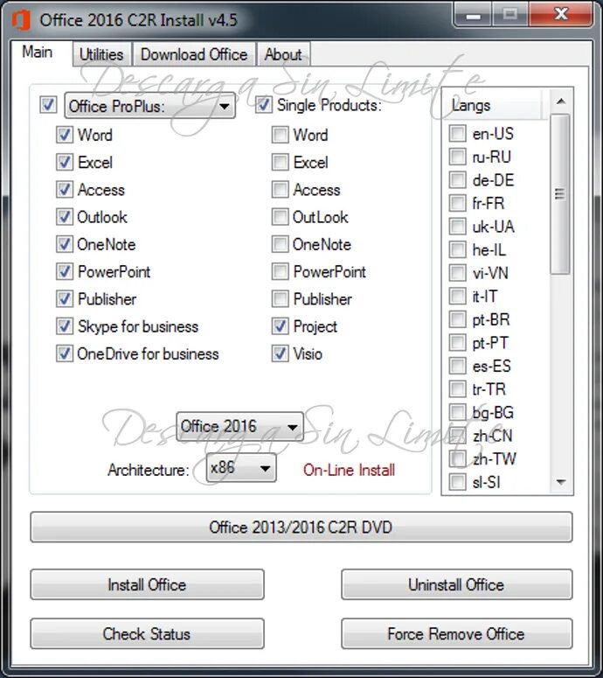
Task: Check OutLook under Single Products
Action: (280, 217)
